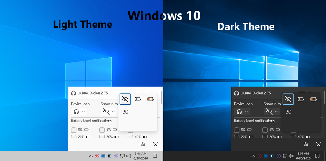Check the 5% notification box in light panel
Viewport: 326px width, 161px height.
point(101,130)
